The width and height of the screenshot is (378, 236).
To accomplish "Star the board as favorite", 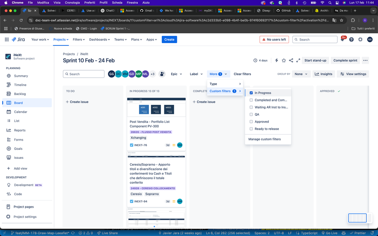I will pos(284,61).
